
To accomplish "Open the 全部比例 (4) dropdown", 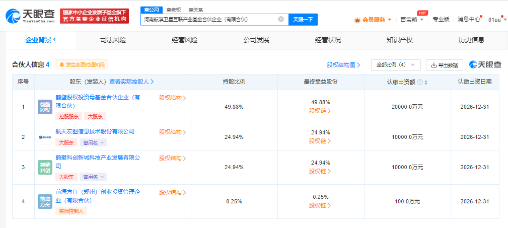I will (396, 65).
